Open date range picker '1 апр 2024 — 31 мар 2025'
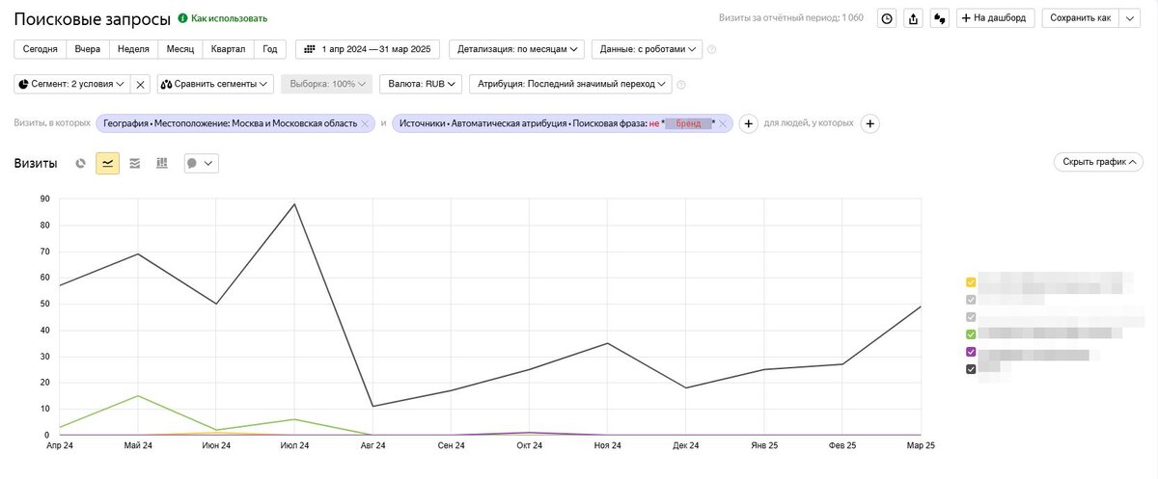This screenshot has width=1158, height=479. pos(368,49)
